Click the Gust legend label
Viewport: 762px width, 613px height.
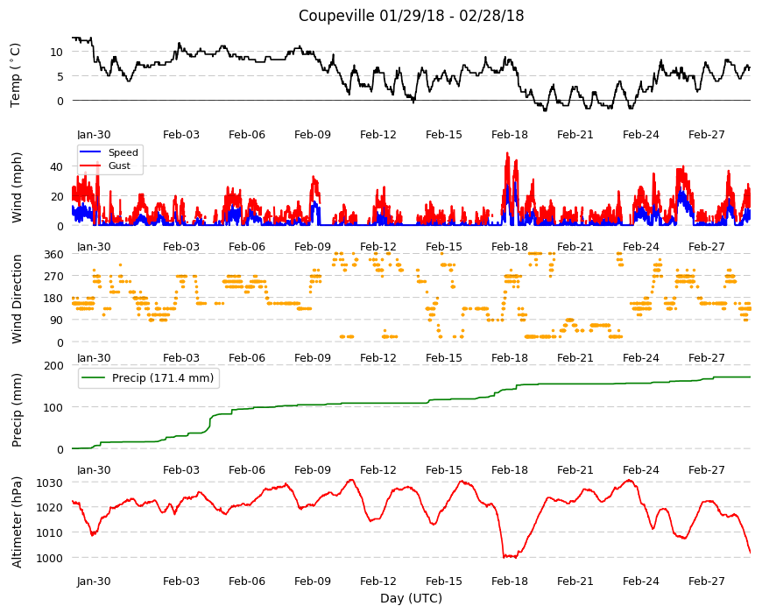(x=119, y=166)
